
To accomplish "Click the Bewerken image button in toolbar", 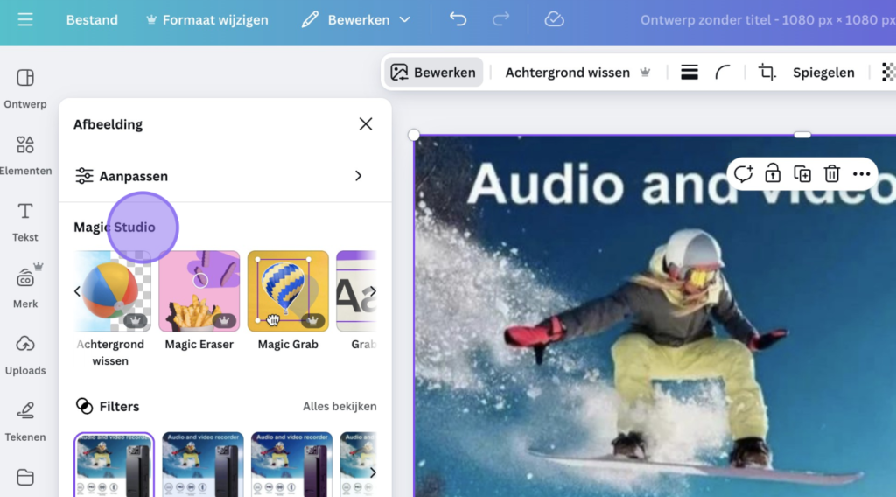I will pos(433,73).
